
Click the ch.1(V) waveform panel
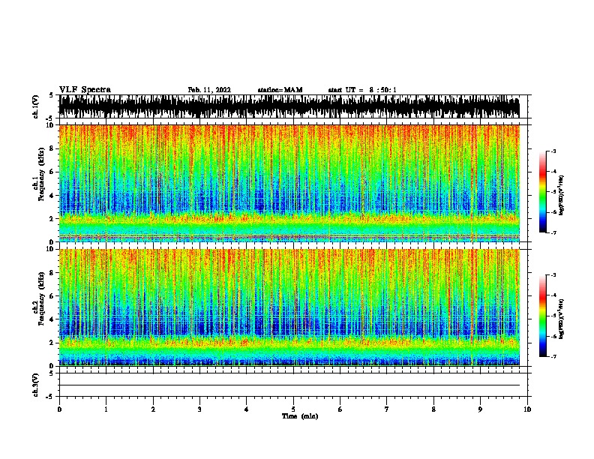(x=289, y=106)
